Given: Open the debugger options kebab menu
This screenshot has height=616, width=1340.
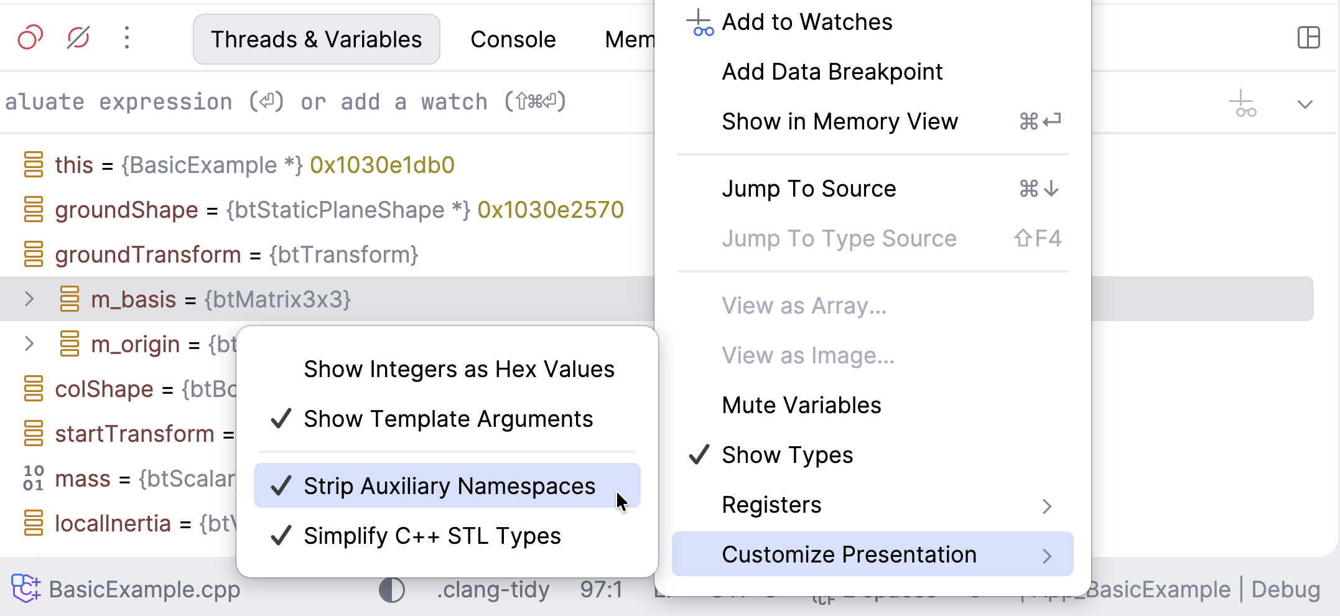Looking at the screenshot, I should (x=127, y=39).
